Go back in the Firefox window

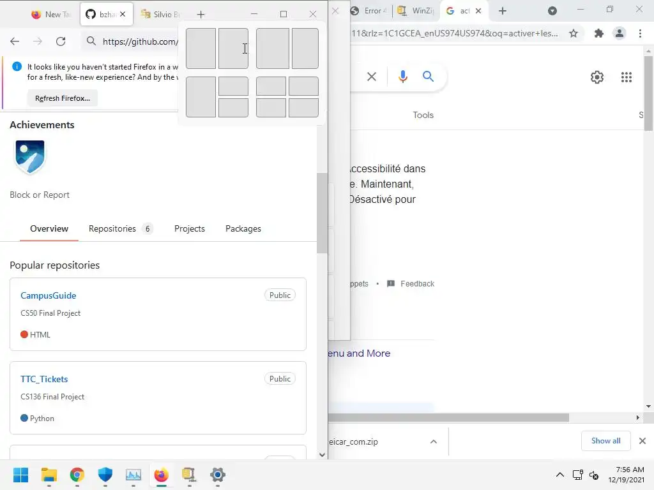click(15, 41)
